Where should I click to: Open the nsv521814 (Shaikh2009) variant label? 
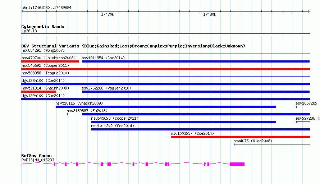pyautogui.click(x=45, y=88)
